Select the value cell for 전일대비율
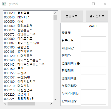The height and width of the screenshot is (109, 111). pyautogui.click(x=93, y=78)
